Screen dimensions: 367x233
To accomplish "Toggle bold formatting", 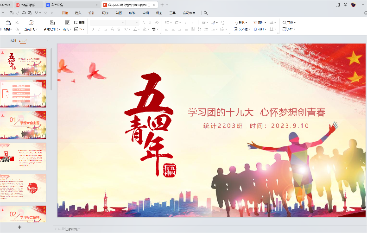I will [93, 29].
